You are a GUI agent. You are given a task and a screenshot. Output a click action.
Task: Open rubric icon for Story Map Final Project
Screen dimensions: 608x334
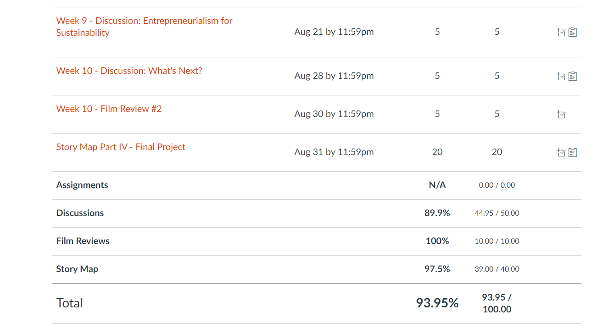pyautogui.click(x=573, y=152)
